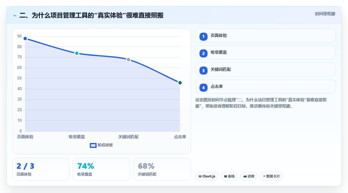Click the 表格 tag chip

point(229,176)
